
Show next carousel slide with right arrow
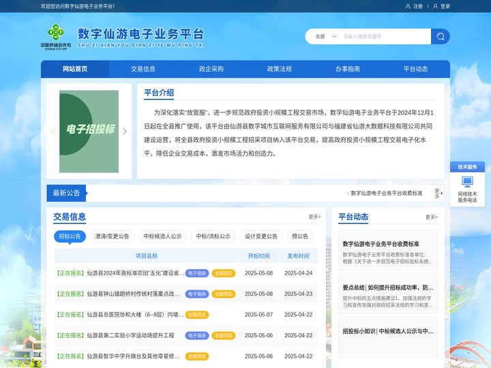point(125,132)
